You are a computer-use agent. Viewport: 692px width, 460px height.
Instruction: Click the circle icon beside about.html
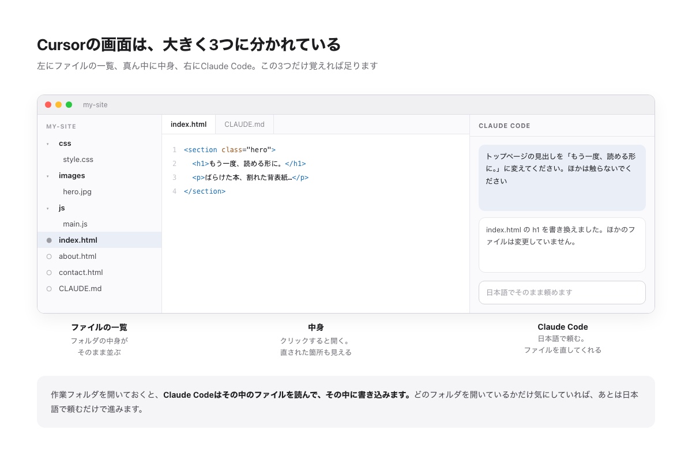[x=49, y=257]
